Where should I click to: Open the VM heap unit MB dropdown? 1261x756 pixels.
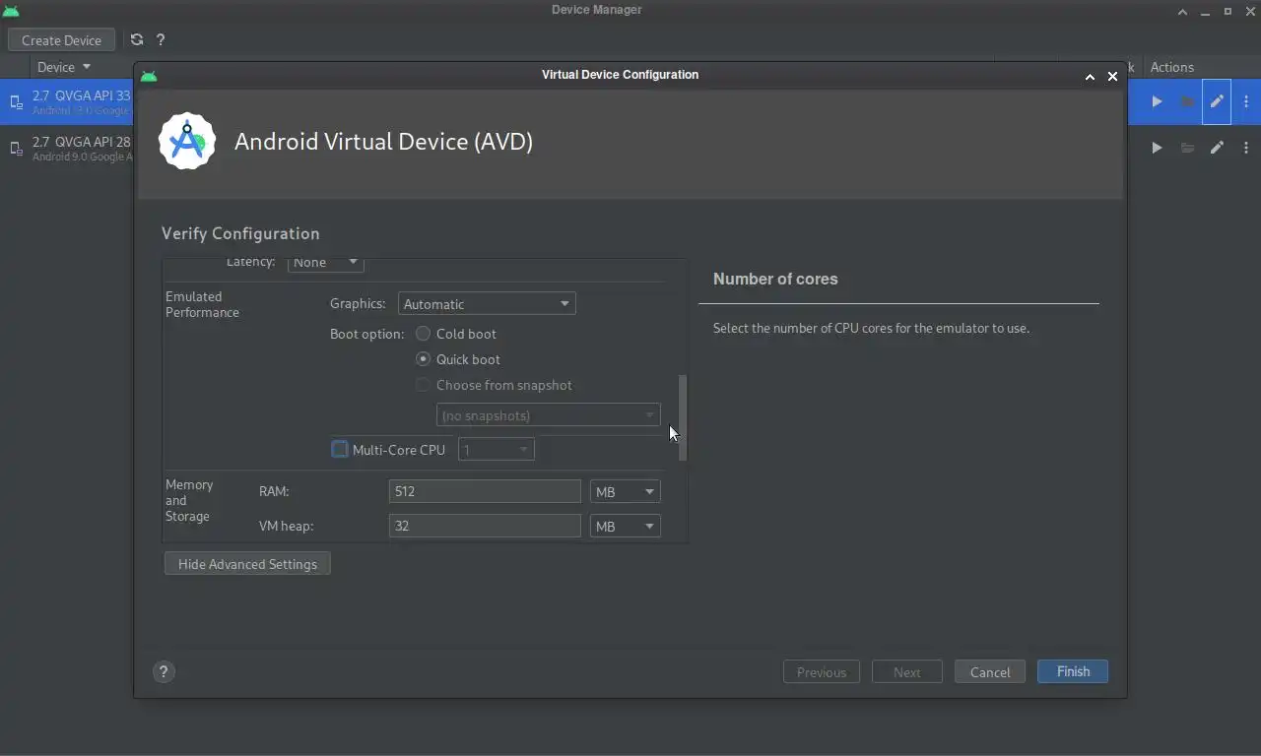tap(625, 526)
